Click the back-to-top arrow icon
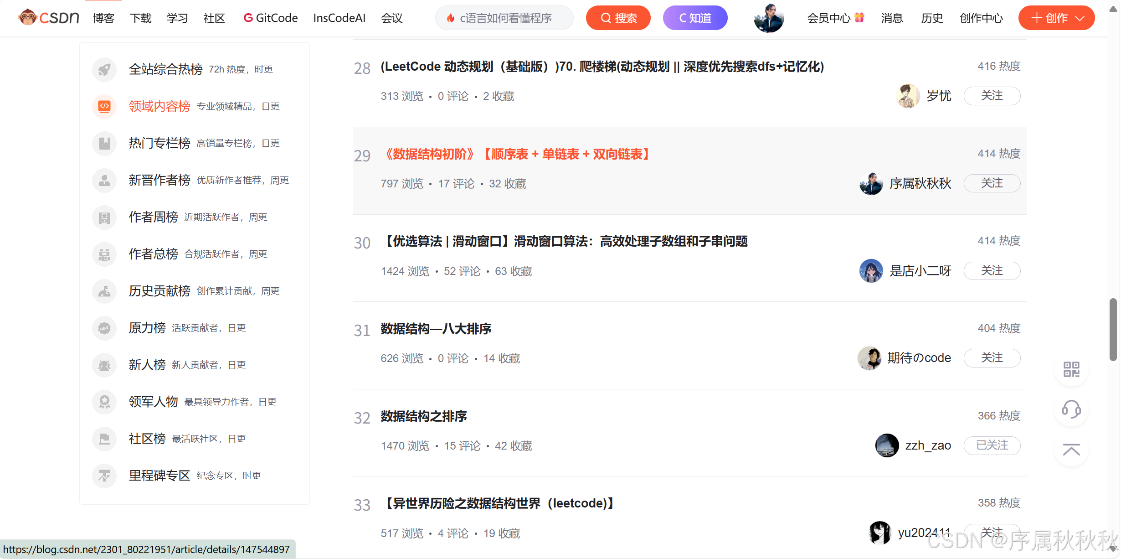The image size is (1121, 559). point(1071,450)
